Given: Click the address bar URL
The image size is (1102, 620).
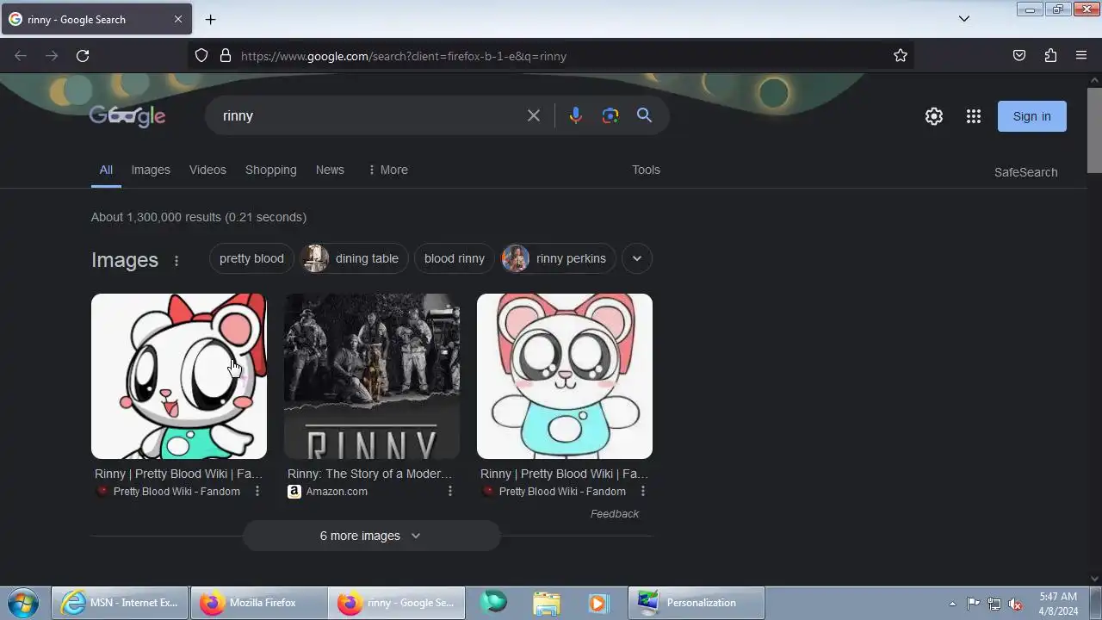Looking at the screenshot, I should (404, 56).
